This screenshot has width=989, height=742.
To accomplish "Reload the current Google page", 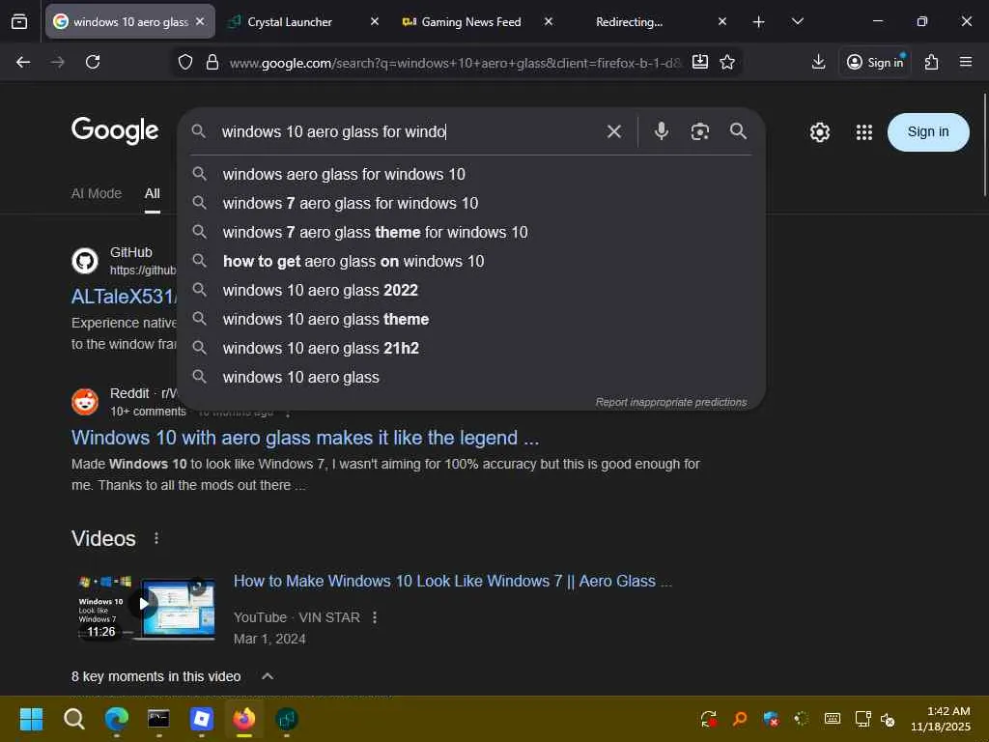I will point(93,62).
